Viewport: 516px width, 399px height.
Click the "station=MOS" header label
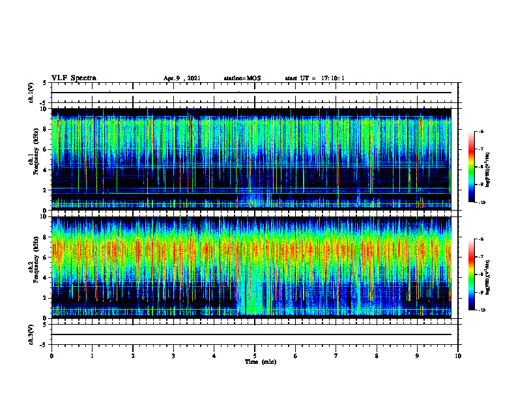click(x=242, y=78)
